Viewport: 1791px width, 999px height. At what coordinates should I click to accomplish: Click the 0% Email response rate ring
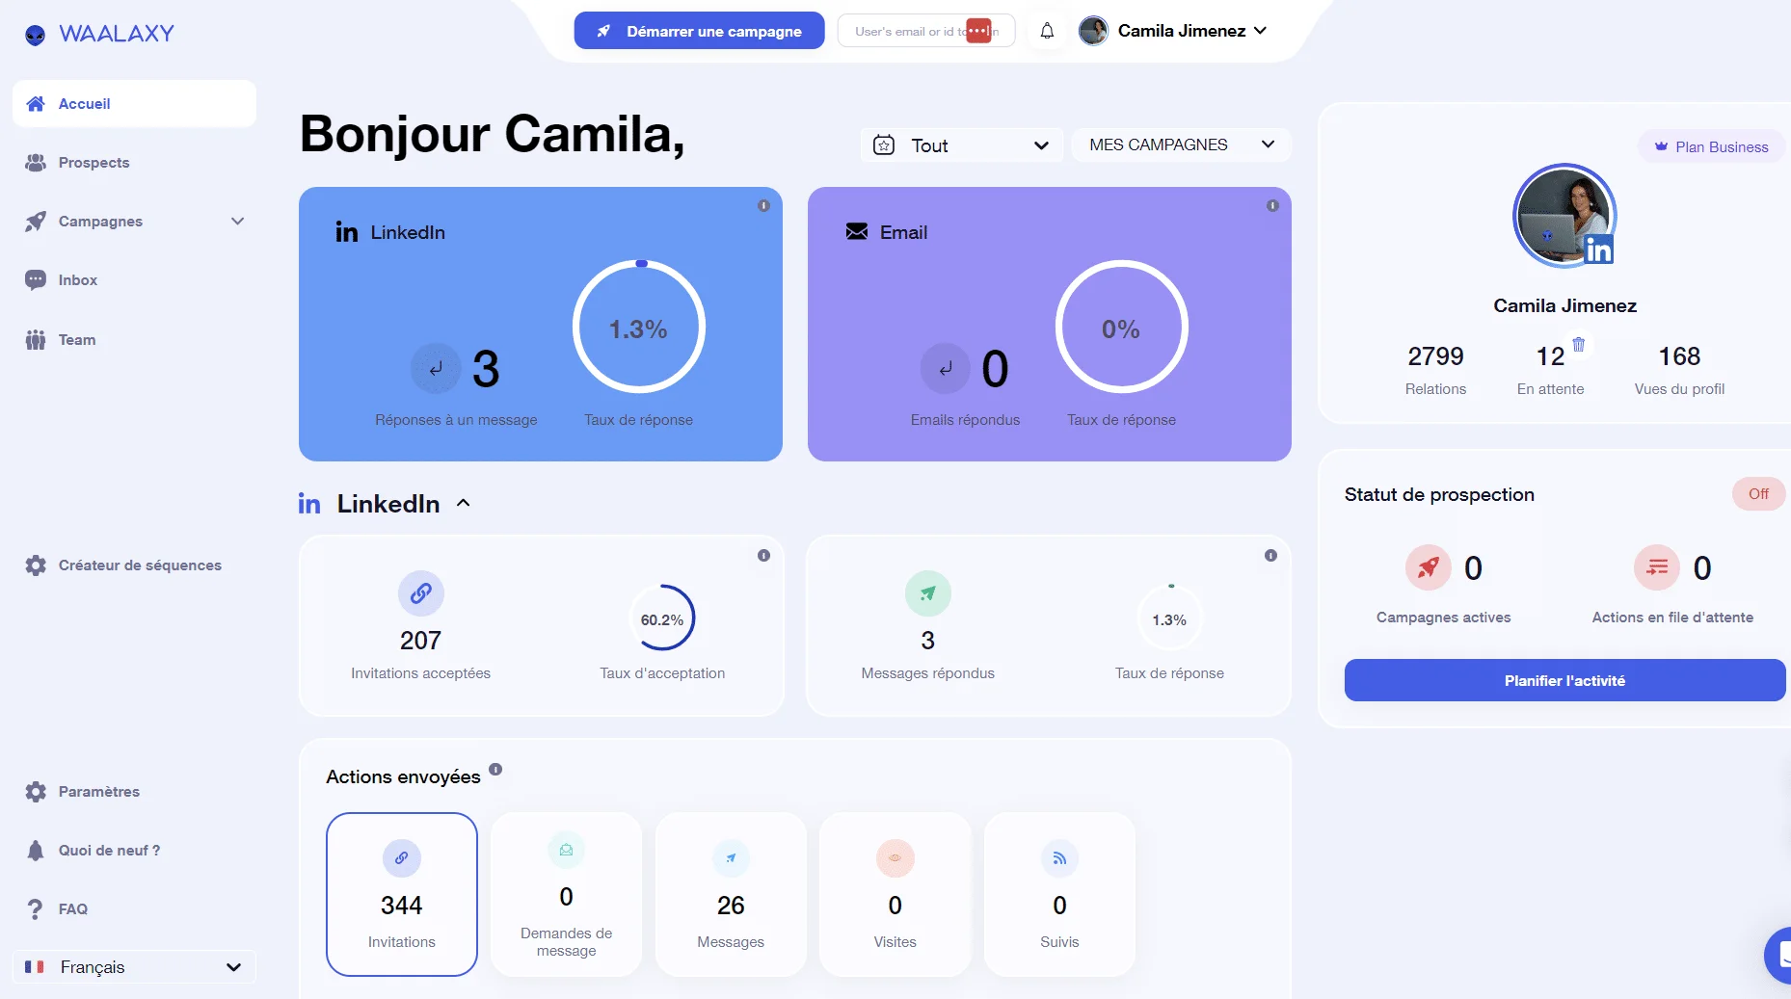click(x=1122, y=327)
